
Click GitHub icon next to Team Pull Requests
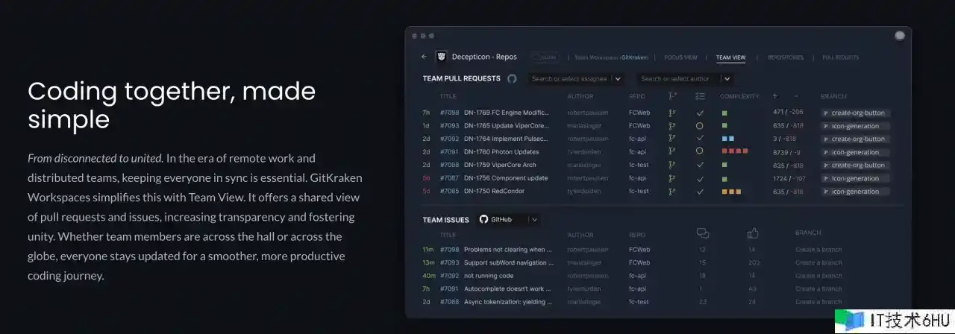point(512,78)
